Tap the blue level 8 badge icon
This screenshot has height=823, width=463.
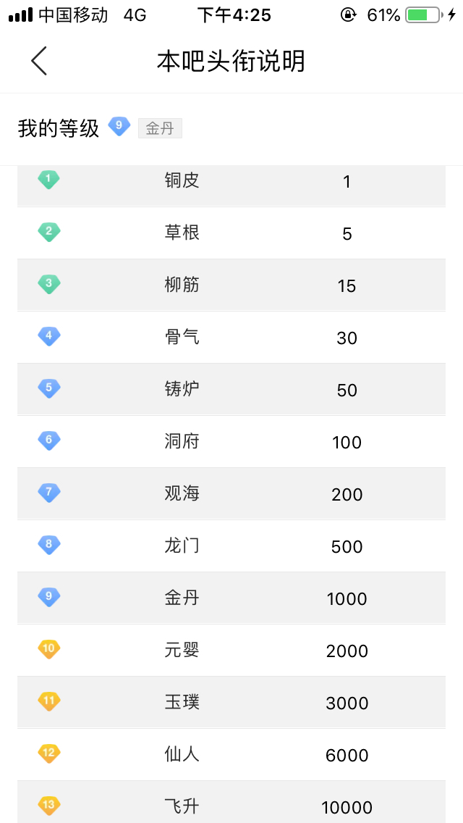pyautogui.click(x=49, y=545)
